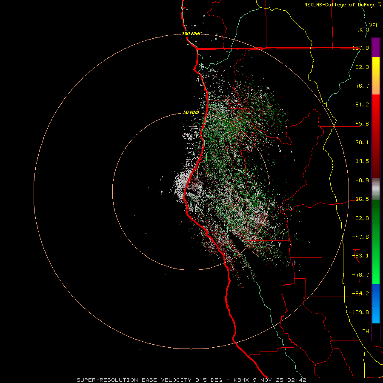
Task: Click the 76.7 velocity scale value
Action: [362, 86]
